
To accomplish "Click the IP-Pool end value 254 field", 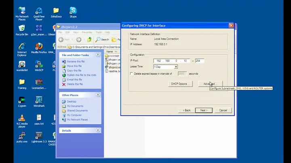I will pyautogui.click(x=200, y=61).
